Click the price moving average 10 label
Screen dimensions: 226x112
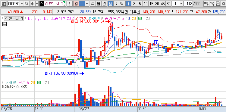click(128, 18)
